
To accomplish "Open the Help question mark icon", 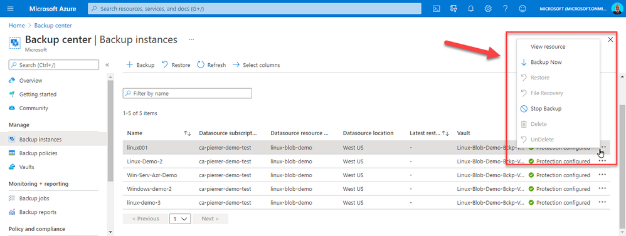I will point(505,8).
